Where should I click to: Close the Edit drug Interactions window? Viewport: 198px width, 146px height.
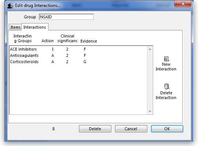pyautogui.click(x=183, y=4)
